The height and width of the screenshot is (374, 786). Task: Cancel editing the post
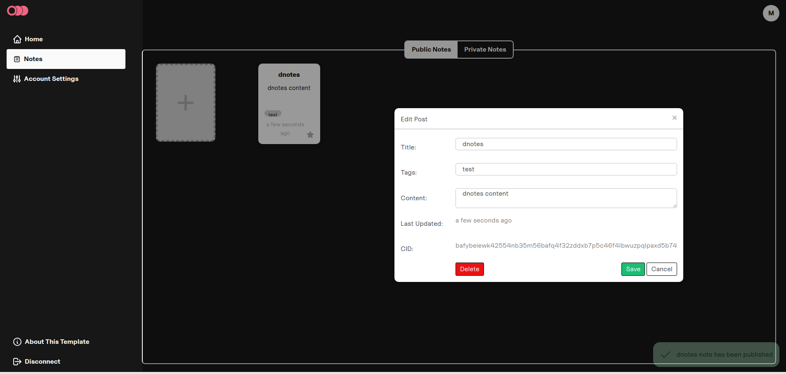point(661,269)
